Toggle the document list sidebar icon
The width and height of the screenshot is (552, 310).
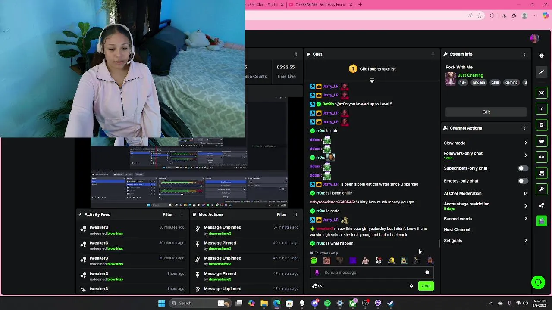[542, 125]
